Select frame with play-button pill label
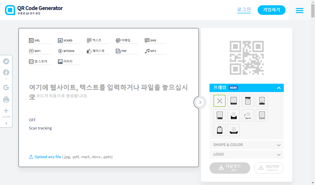This screenshot has width=315, height=185. (220, 115)
